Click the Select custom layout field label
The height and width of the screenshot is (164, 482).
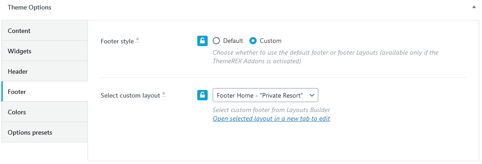tap(130, 95)
